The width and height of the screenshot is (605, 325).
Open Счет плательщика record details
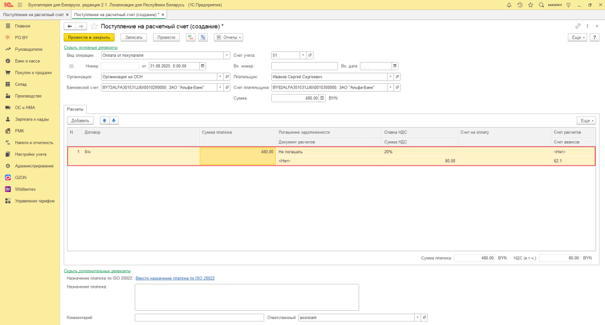(x=397, y=87)
